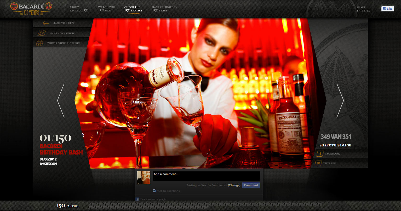Click the Twitter share icon
Viewport: 401px width, 211px height.
point(318,163)
